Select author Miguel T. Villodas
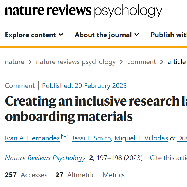This screenshot has height=187, width=187. (141, 138)
